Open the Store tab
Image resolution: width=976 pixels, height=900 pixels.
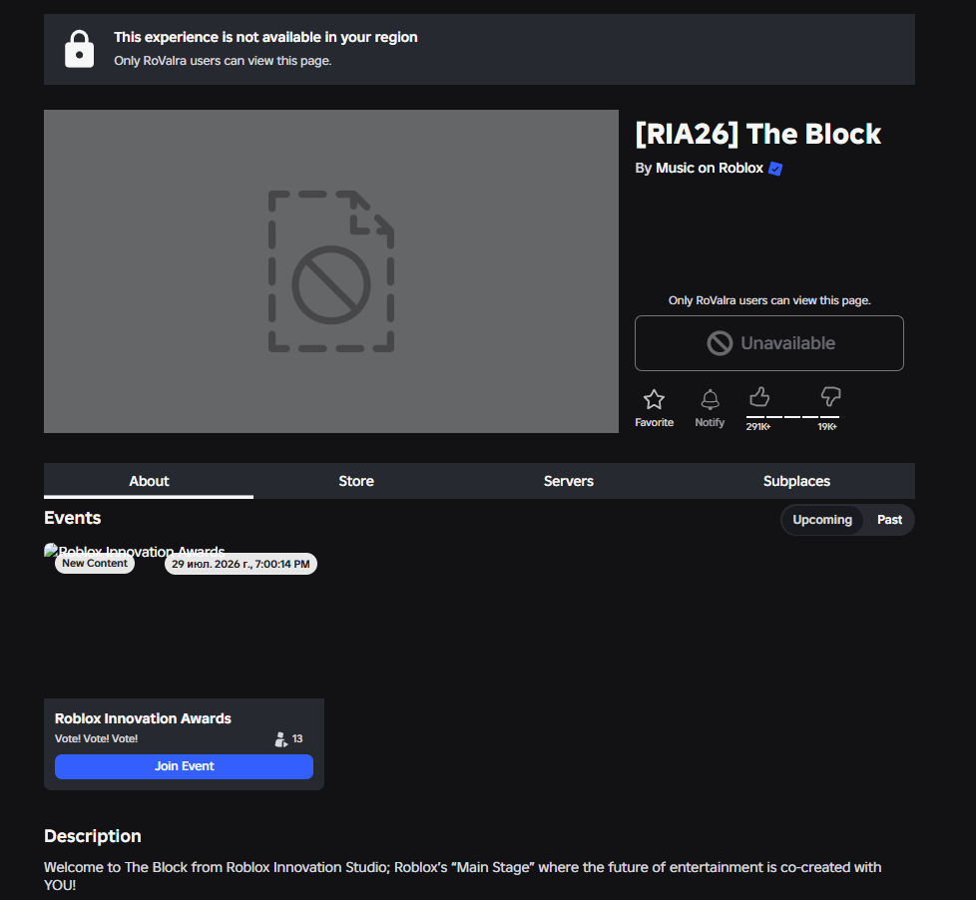[356, 481]
